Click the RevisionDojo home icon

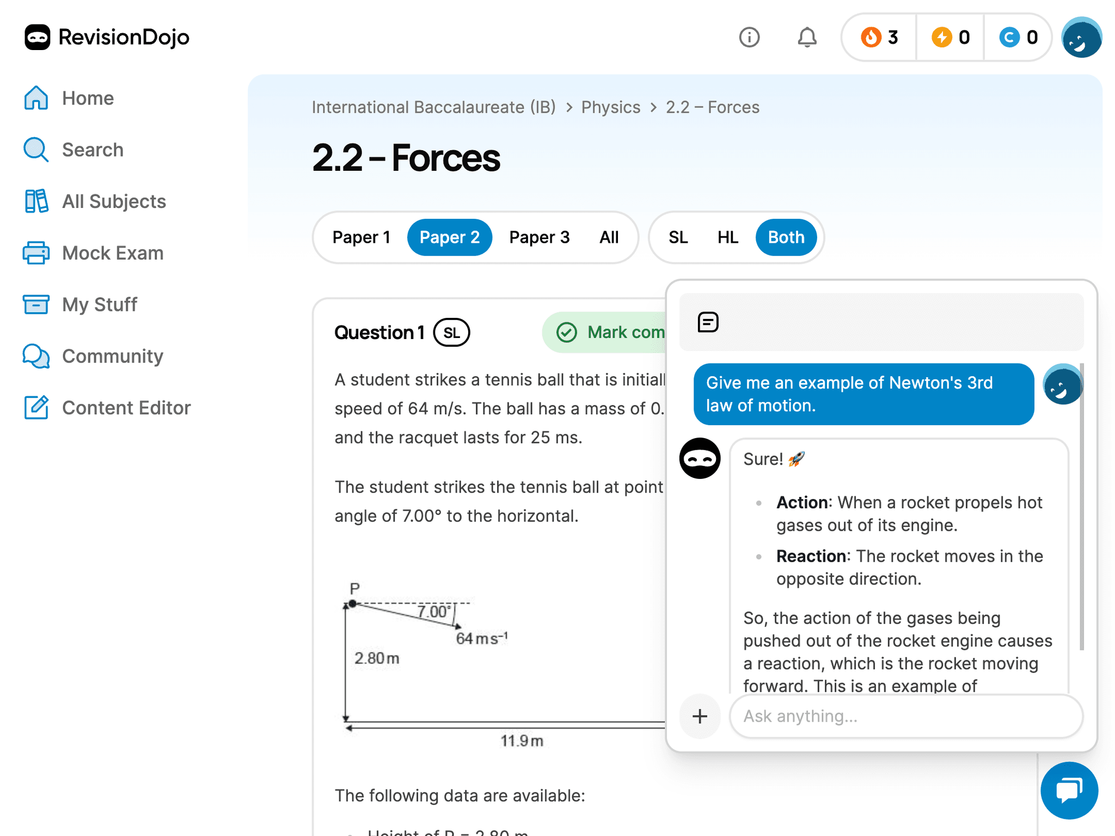(36, 36)
